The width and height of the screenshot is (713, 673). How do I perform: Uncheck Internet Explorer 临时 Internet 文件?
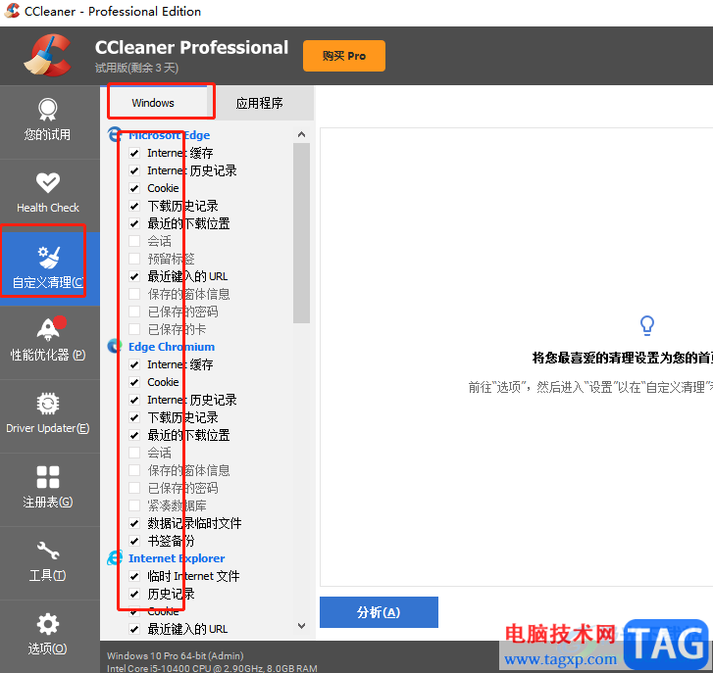point(134,576)
